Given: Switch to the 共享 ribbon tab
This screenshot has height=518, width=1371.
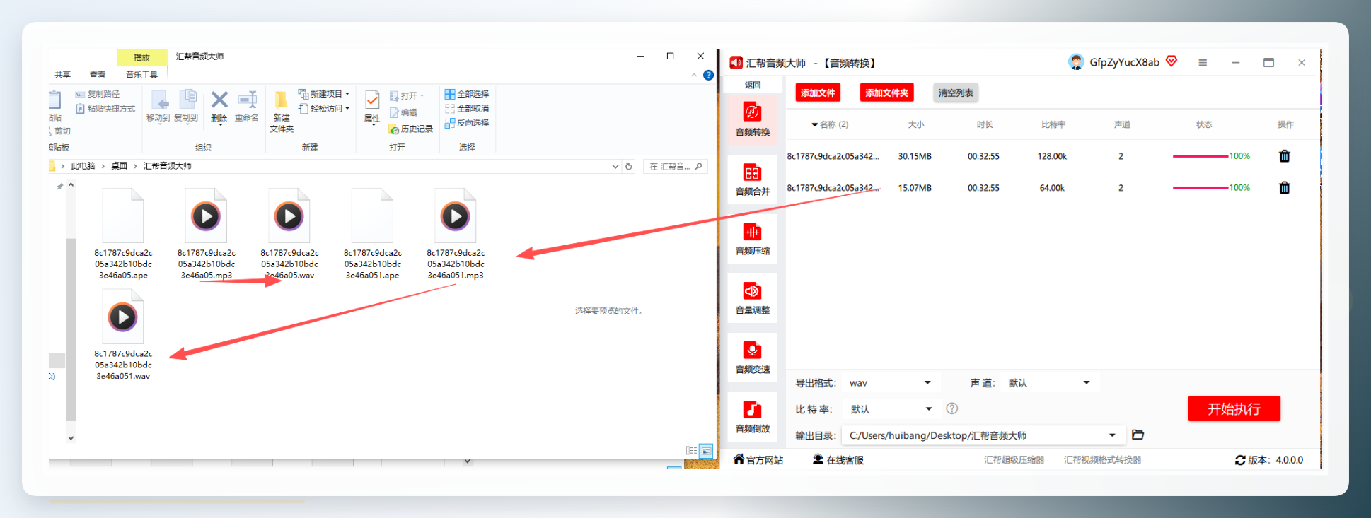Looking at the screenshot, I should tap(63, 75).
